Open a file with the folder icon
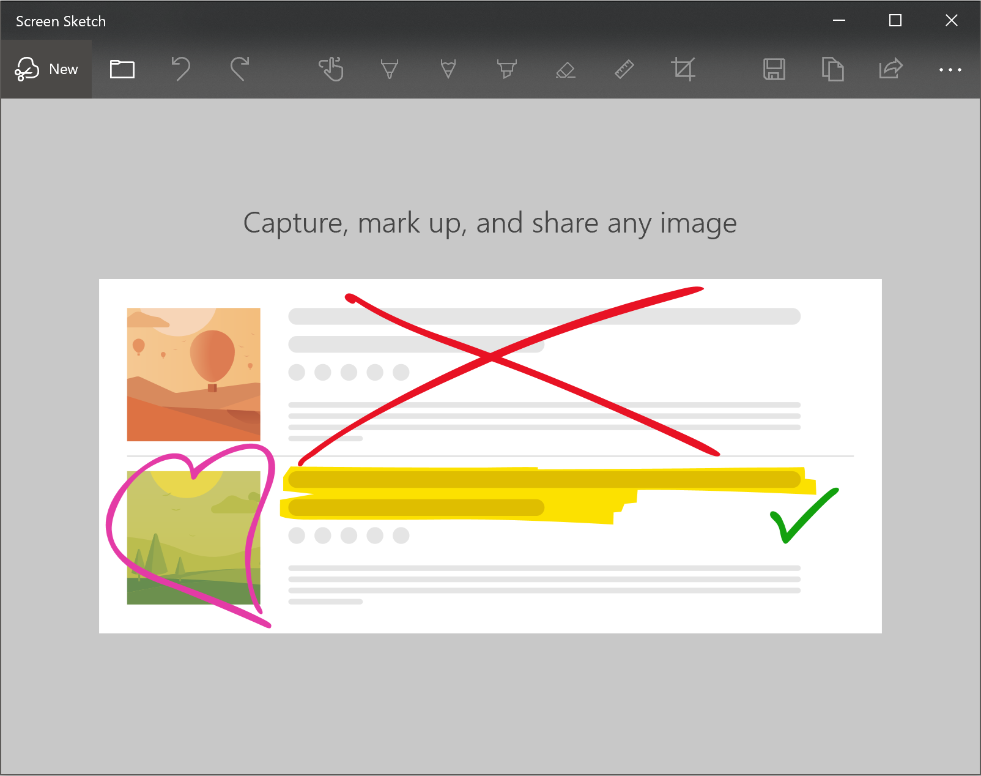 tap(122, 69)
